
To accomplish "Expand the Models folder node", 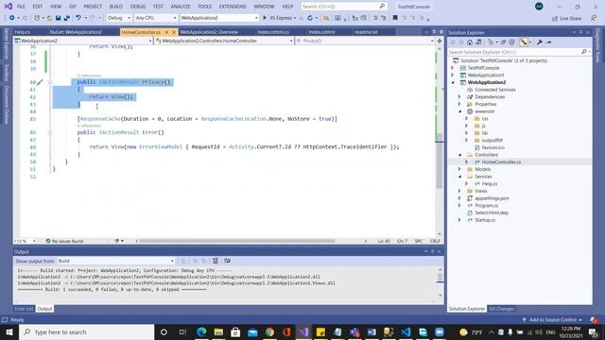I will (459, 169).
